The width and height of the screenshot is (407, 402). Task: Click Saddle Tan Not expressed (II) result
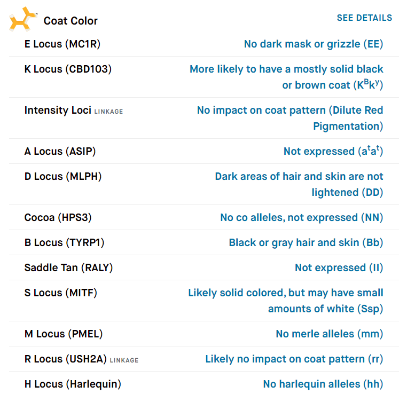point(339,268)
